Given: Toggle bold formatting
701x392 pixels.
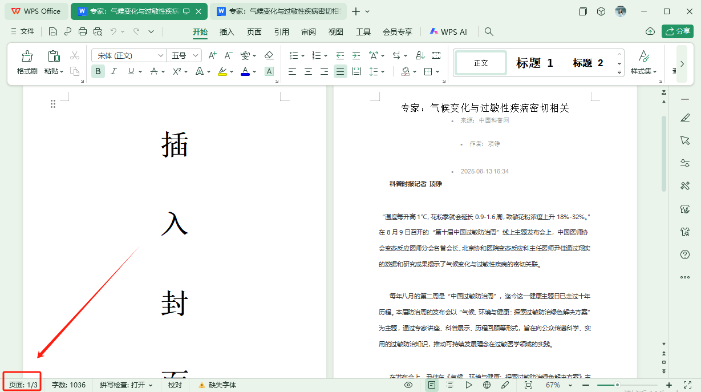Looking at the screenshot, I should pyautogui.click(x=98, y=71).
